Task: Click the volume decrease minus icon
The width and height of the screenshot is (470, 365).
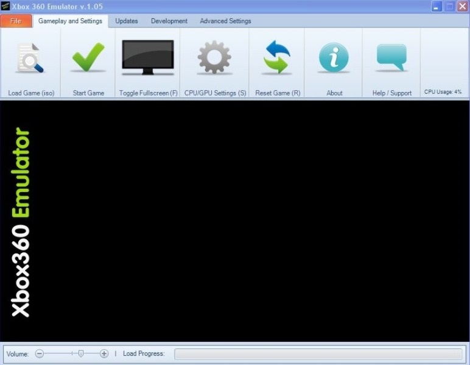Action: (40, 353)
